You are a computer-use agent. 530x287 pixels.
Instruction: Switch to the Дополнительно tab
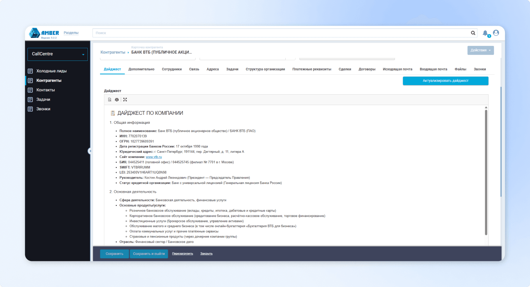pos(141,69)
